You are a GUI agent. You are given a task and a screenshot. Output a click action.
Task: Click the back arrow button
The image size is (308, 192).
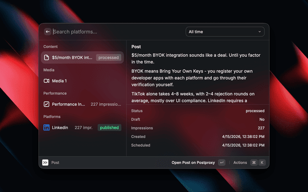pos(48,32)
